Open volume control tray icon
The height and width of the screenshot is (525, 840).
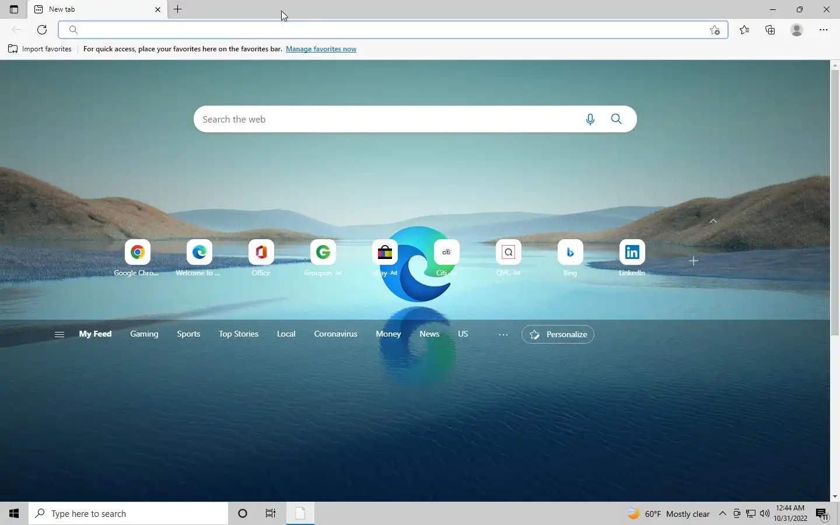tap(765, 513)
